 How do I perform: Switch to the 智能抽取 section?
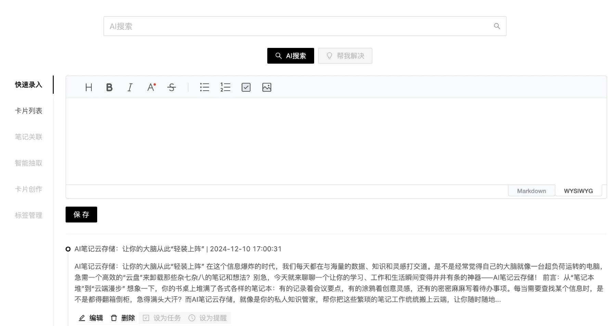(28, 163)
